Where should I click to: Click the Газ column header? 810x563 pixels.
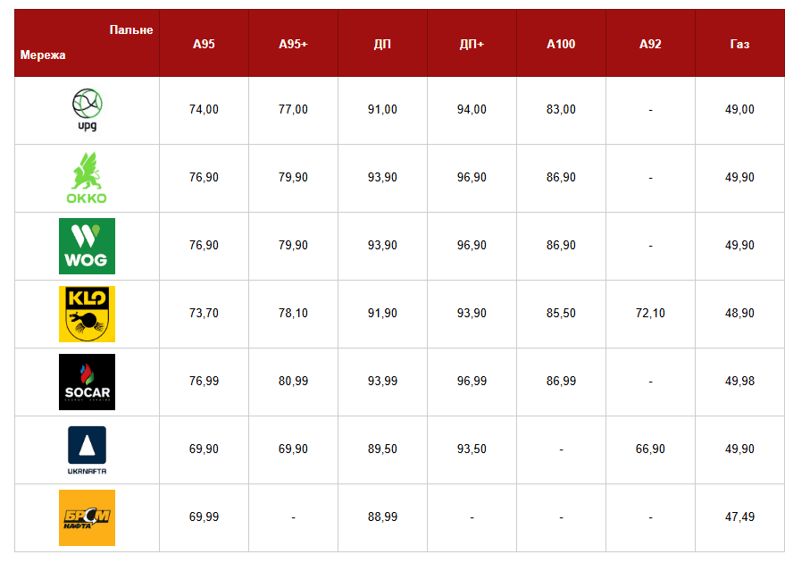click(739, 44)
